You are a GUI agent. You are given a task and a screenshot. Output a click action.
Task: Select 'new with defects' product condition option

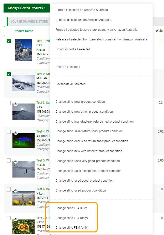[x=89, y=151]
